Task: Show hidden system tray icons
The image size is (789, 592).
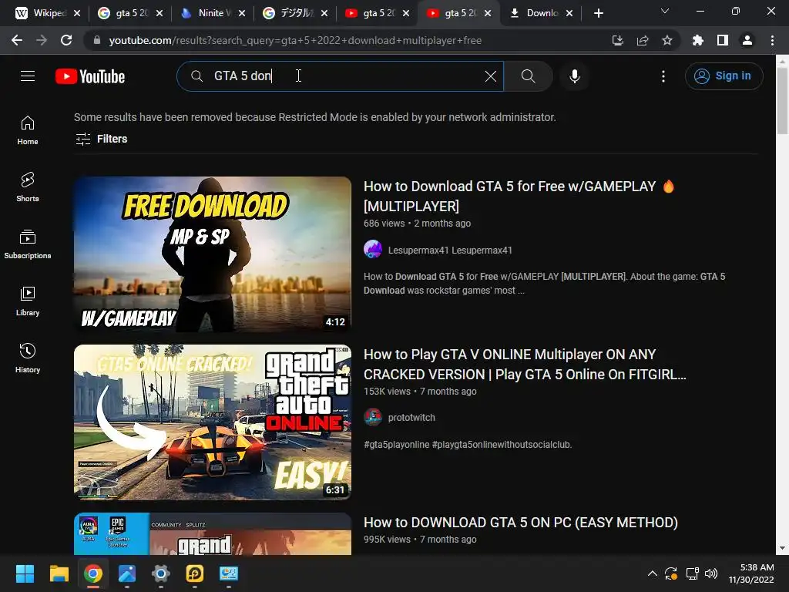Action: [652, 573]
